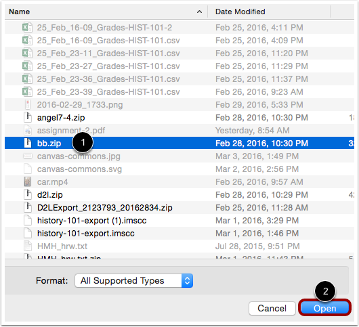Click the Excel icon for 25_Feb_23-36_Grades-HIST-101.csv
The image size is (359, 327).
pyautogui.click(x=27, y=79)
